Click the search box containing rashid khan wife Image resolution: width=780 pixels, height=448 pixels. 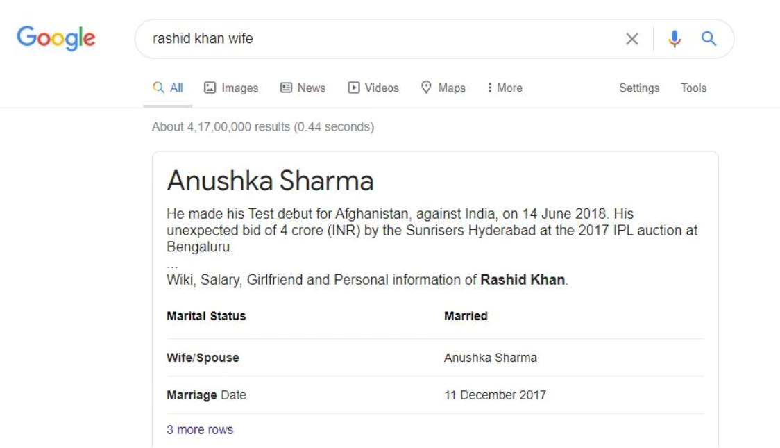tap(378, 39)
